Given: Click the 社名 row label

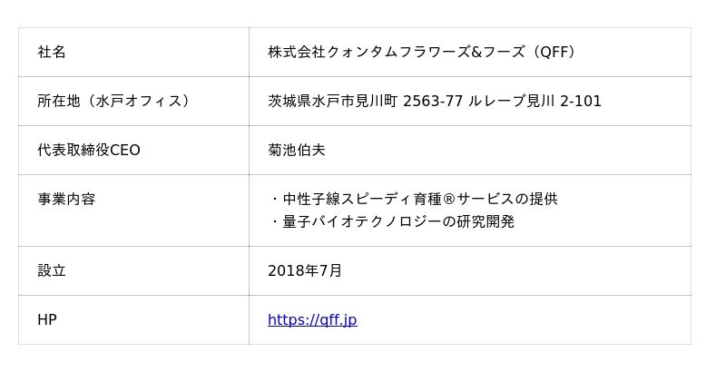Looking at the screenshot, I should [52, 52].
